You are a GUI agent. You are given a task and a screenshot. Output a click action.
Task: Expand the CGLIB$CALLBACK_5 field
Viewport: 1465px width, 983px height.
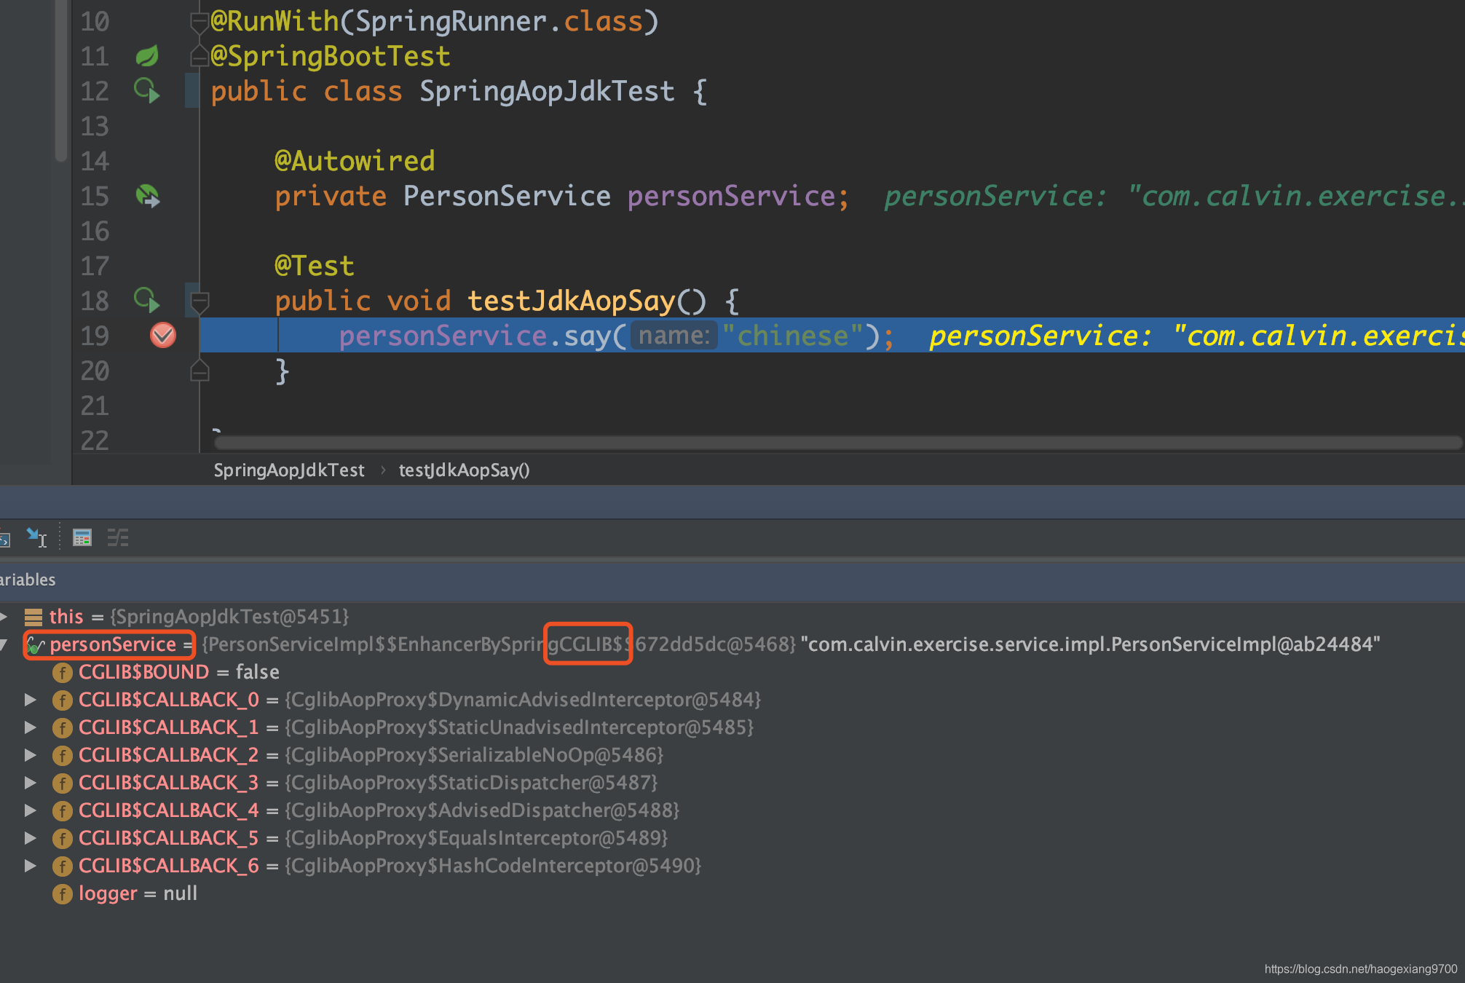pyautogui.click(x=30, y=838)
